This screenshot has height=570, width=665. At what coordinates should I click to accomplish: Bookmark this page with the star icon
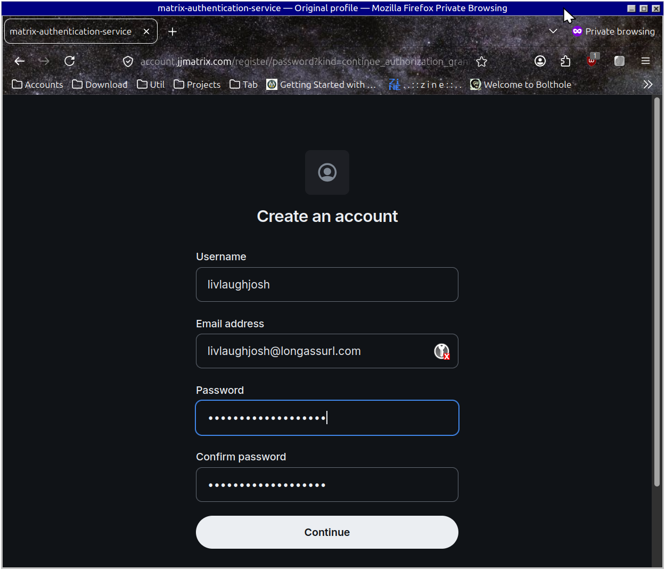coord(482,62)
